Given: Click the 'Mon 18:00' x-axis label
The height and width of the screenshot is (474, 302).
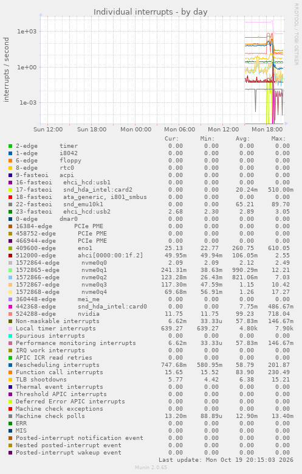Looking at the screenshot, I should click(267, 130).
